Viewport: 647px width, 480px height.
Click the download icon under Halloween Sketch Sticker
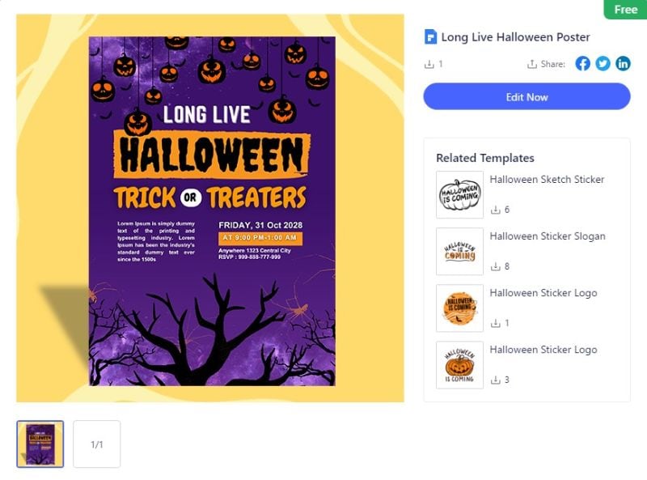(496, 210)
